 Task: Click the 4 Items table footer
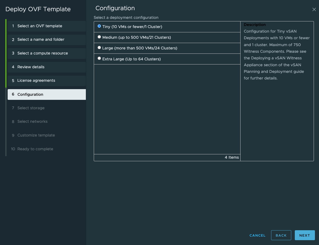click(232, 157)
